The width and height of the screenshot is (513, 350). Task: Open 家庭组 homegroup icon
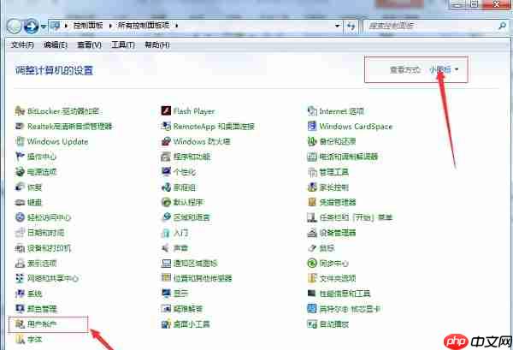166,187
